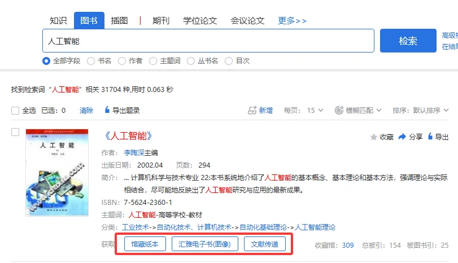Viewport: 458px width, 263px height.
Task: Click the 馆藏纸本 button
Action: point(145,244)
